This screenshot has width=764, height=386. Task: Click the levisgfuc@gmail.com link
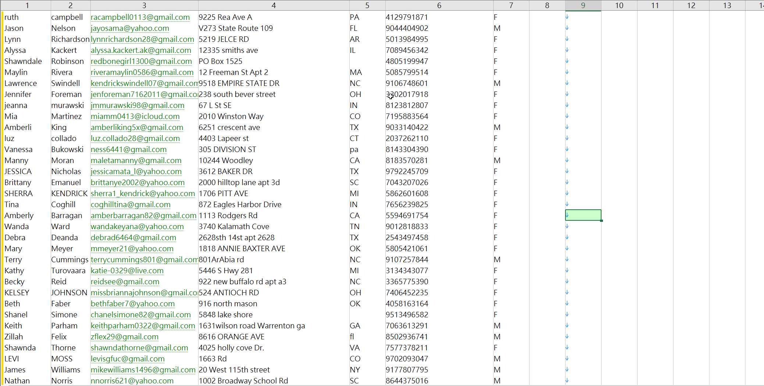pyautogui.click(x=128, y=359)
